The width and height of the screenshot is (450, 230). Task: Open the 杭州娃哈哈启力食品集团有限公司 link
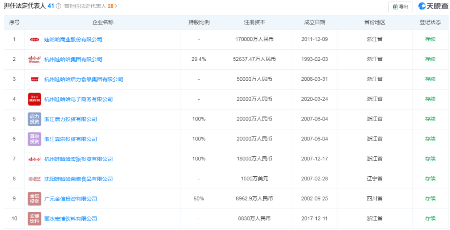click(x=84, y=79)
